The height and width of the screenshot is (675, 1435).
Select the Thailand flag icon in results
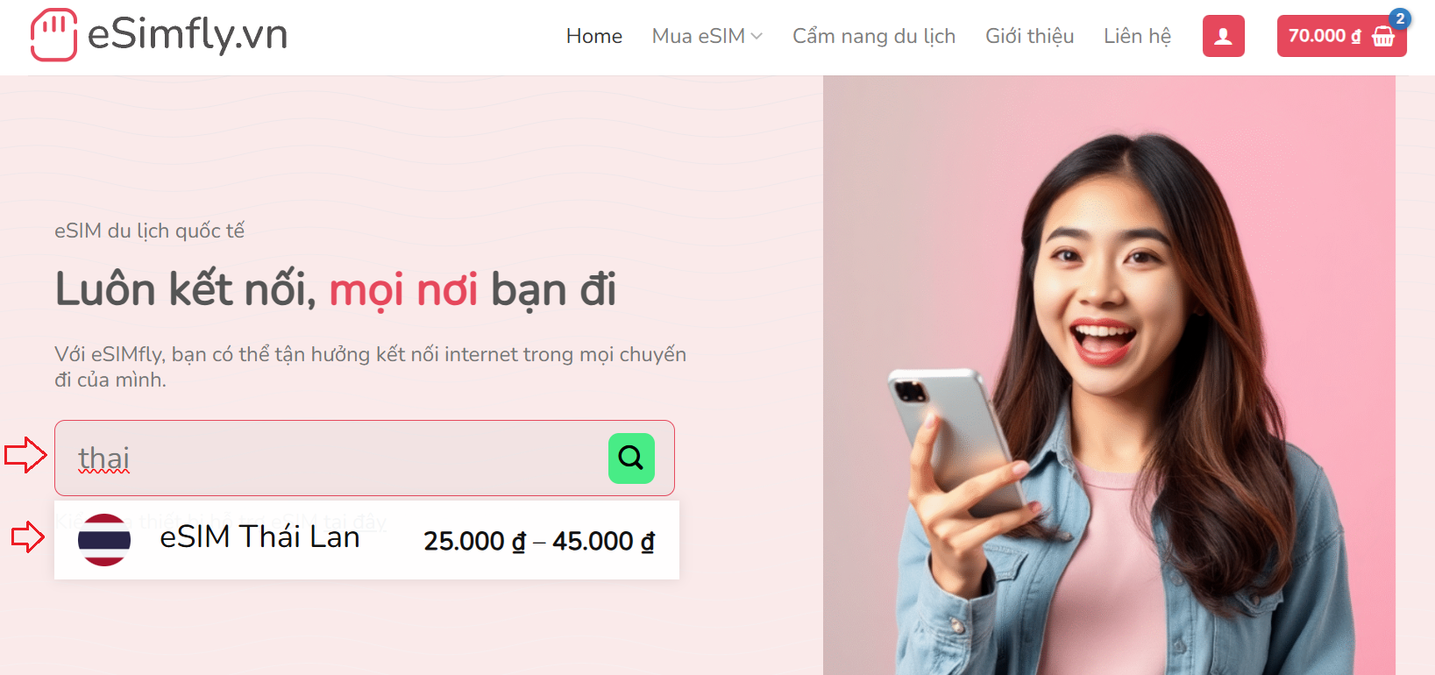tap(104, 540)
